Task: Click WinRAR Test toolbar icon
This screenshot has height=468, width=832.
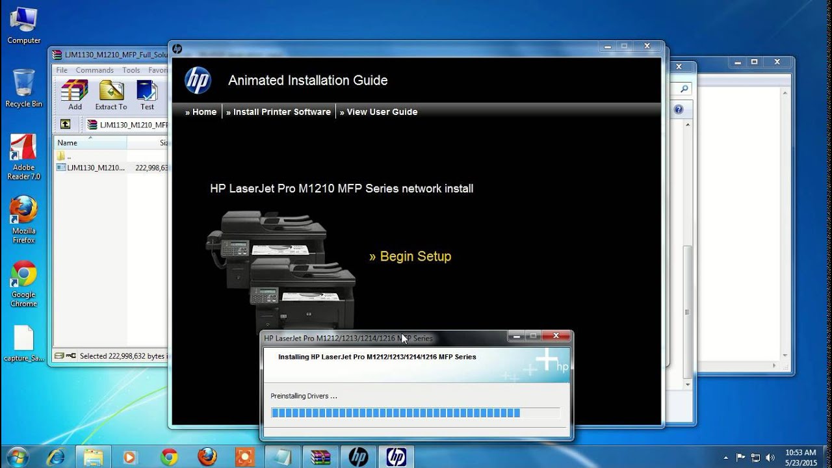Action: click(x=148, y=95)
